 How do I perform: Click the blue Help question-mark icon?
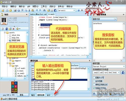click(x=79, y=10)
